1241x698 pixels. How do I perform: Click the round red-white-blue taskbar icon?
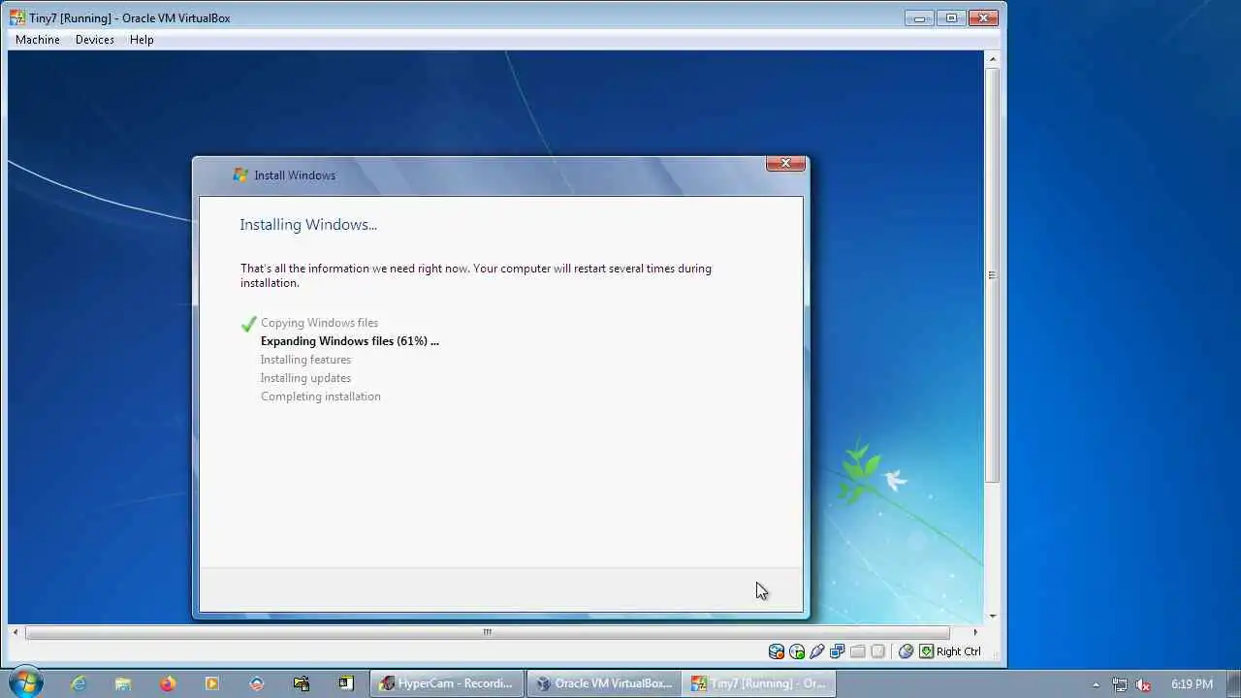[256, 683]
